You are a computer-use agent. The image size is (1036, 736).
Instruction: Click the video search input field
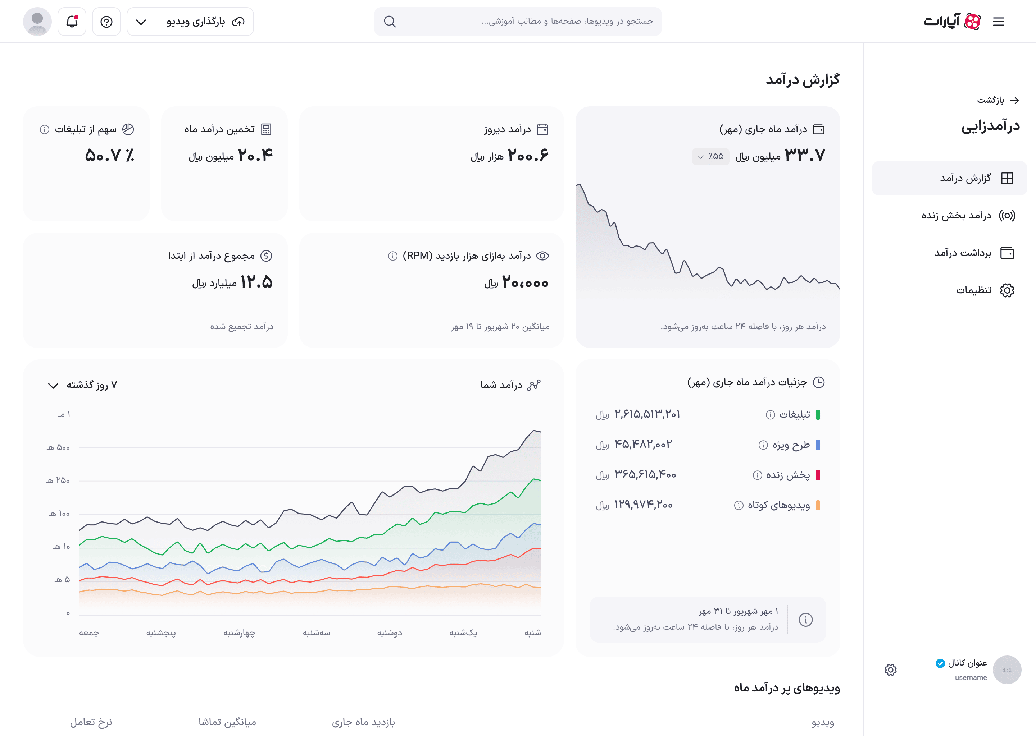[518, 21]
